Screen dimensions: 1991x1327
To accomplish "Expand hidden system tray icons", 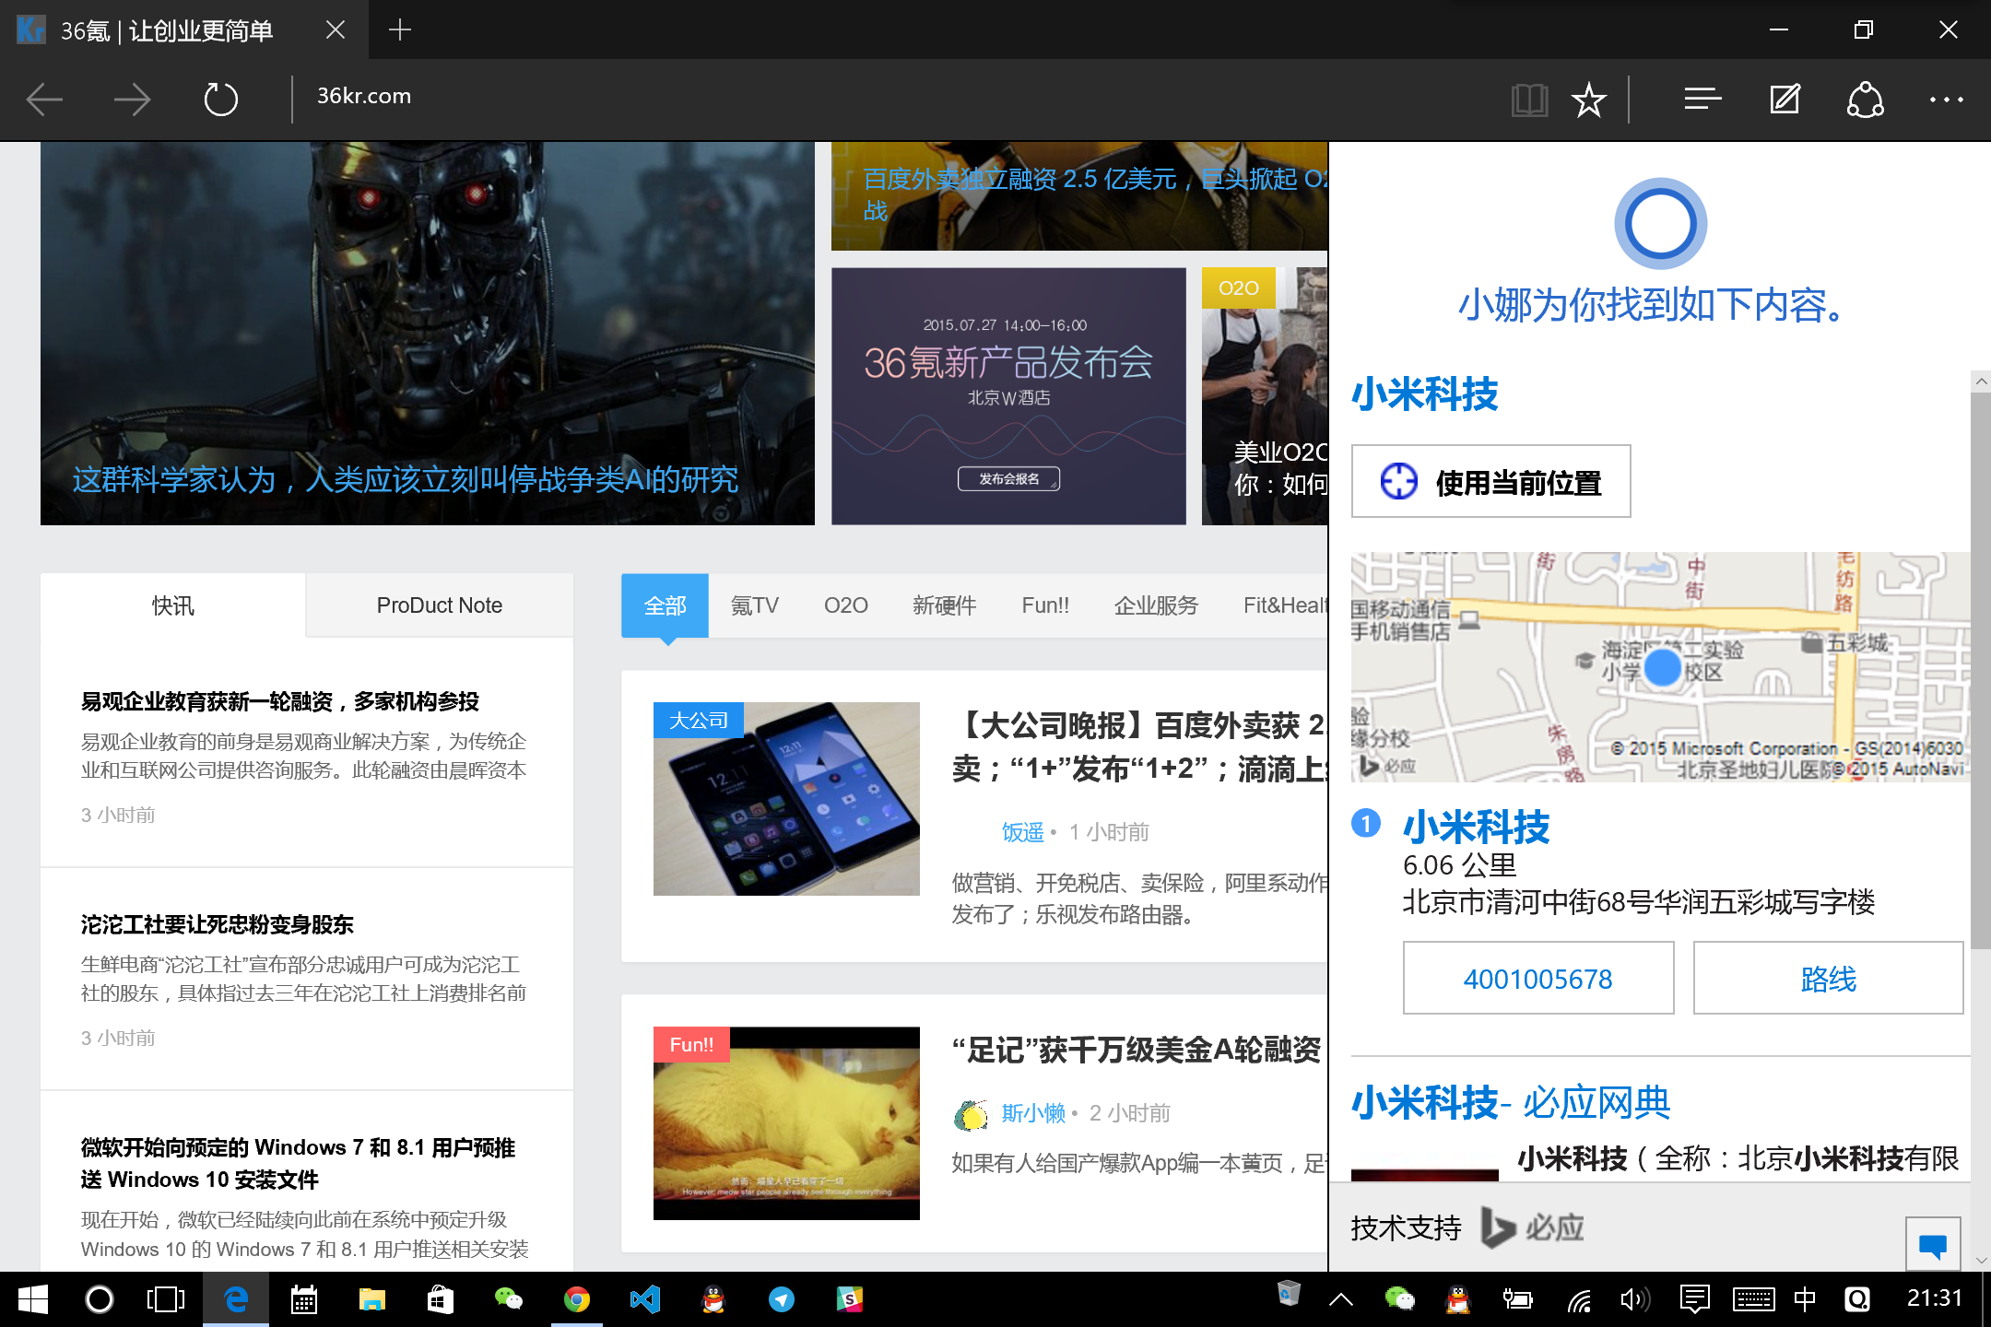I will (1339, 1299).
